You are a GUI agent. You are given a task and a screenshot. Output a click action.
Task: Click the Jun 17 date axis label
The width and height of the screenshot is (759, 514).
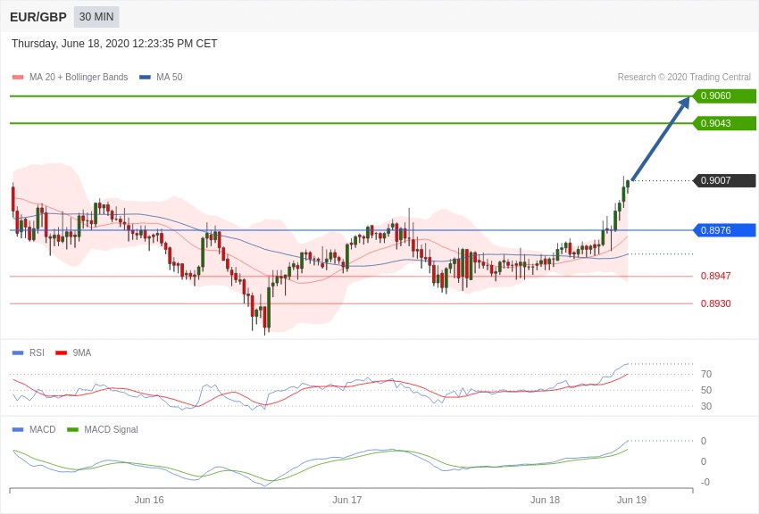(347, 500)
